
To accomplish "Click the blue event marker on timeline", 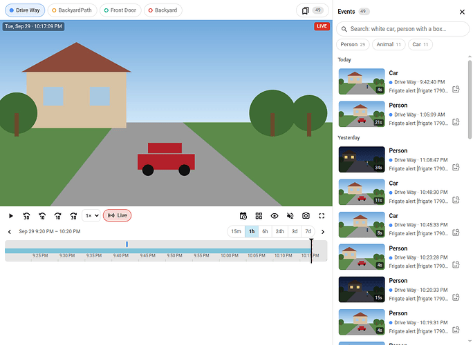I will pos(127,244).
